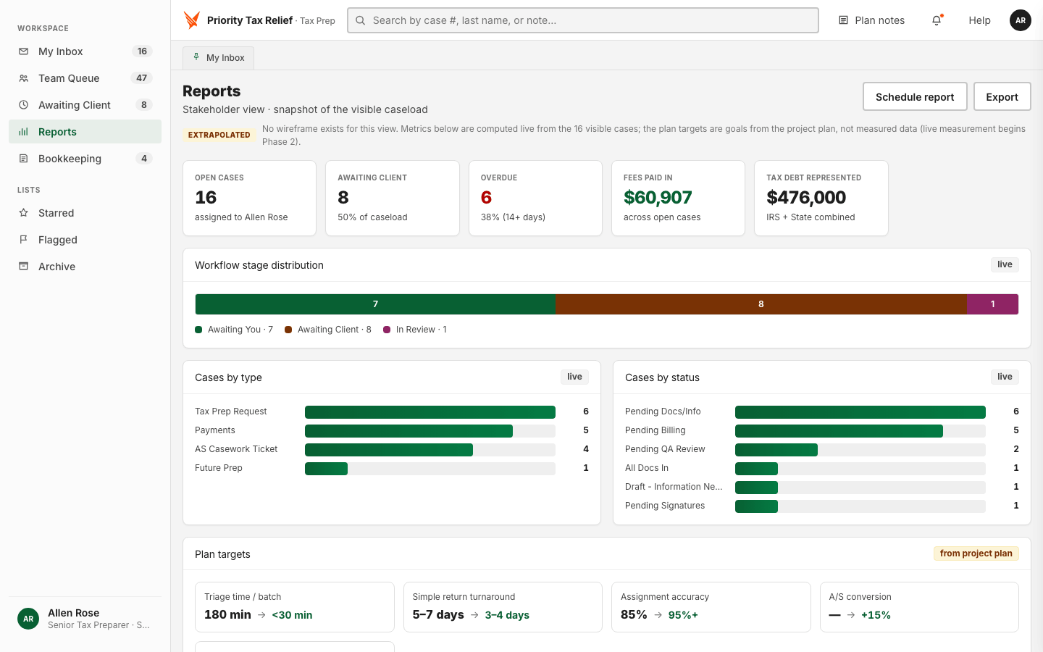
Task: Click the Schedule report button
Action: point(915,96)
